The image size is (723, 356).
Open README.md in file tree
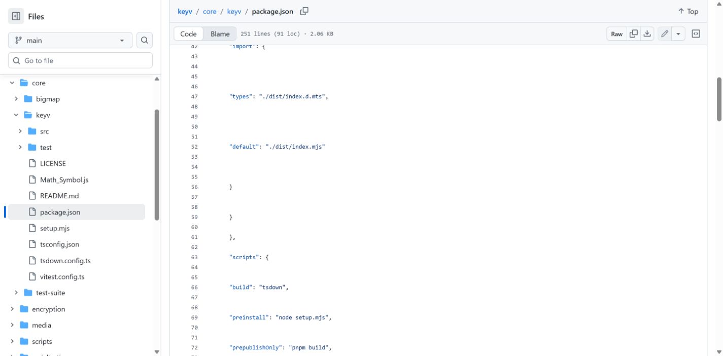[x=59, y=196]
